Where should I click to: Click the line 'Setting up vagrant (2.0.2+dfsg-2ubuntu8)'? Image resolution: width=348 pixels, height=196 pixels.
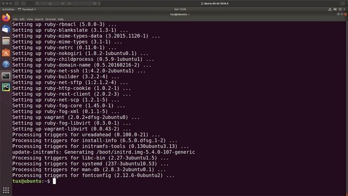pyautogui.click(x=76, y=118)
